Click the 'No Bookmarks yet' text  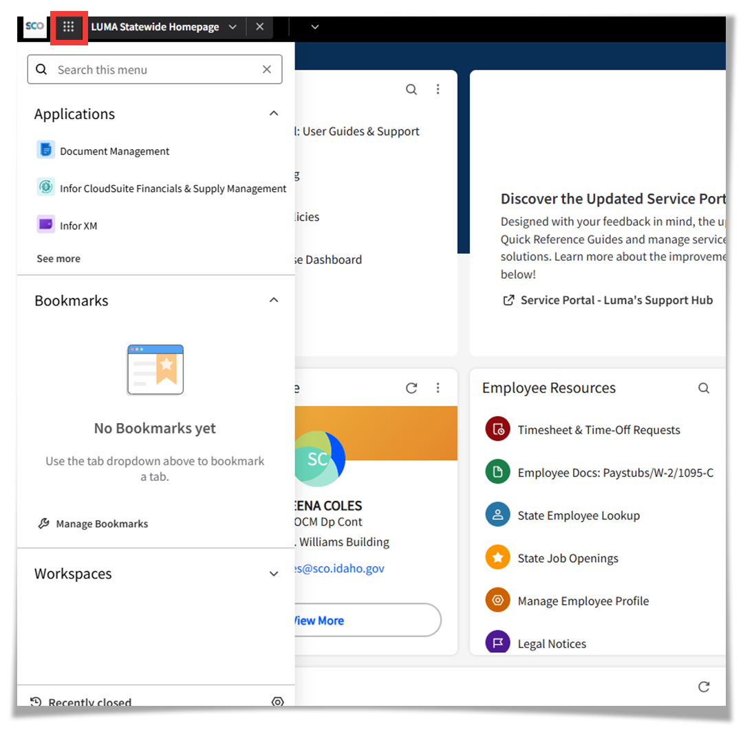coord(155,428)
